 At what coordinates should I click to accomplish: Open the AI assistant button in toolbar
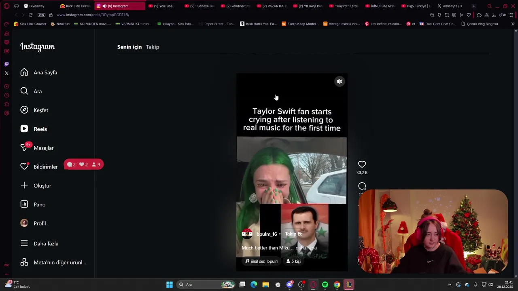[503, 15]
